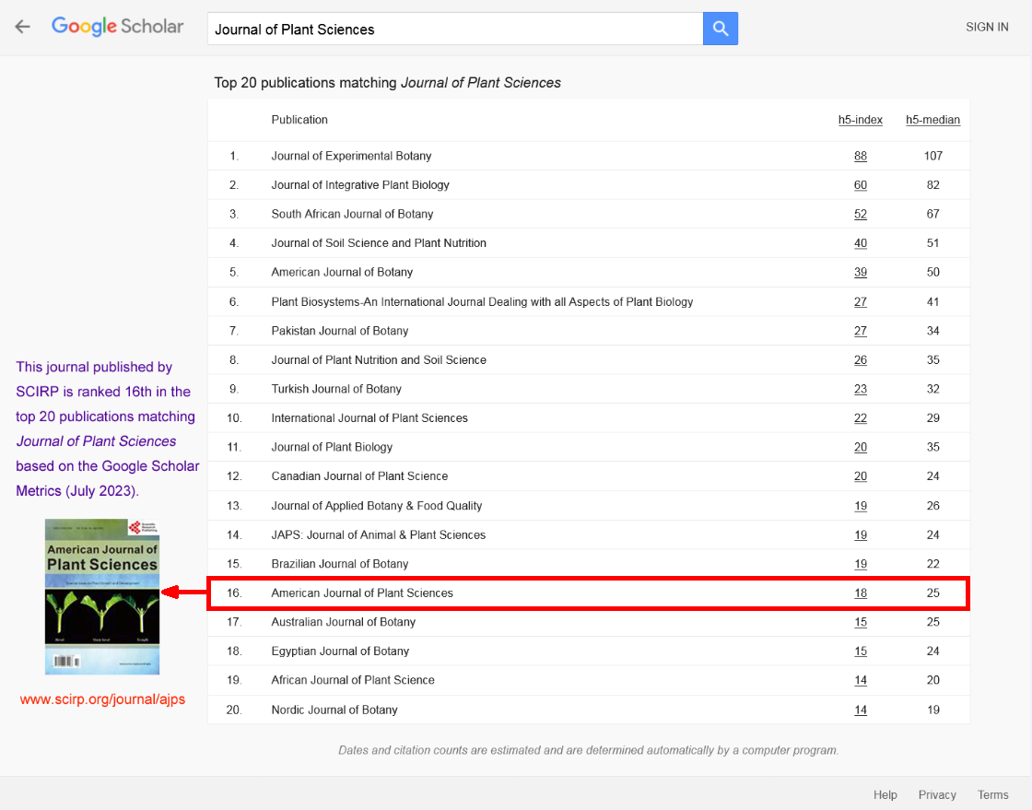The image size is (1032, 810).
Task: Open the Help footer link
Action: coord(885,794)
